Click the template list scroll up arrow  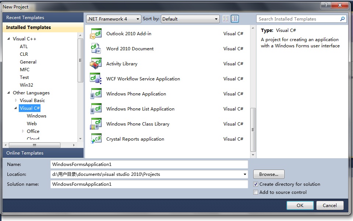[x=253, y=28]
